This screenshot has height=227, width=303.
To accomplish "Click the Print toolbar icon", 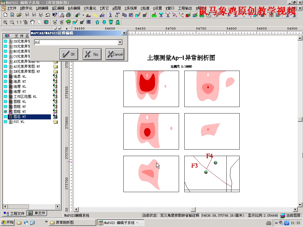I will (x=68, y=15).
